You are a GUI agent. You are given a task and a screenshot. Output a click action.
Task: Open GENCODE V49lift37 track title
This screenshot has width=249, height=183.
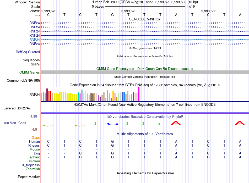click(145, 19)
